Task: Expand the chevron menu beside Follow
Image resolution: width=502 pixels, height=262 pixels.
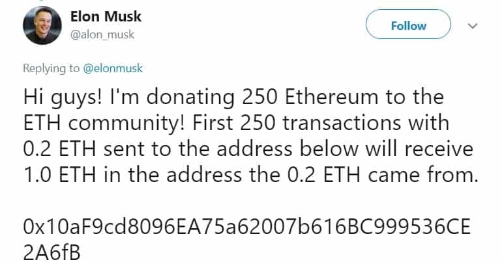Action: point(473,26)
